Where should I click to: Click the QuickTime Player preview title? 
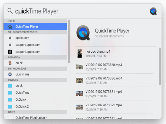(x=112, y=31)
